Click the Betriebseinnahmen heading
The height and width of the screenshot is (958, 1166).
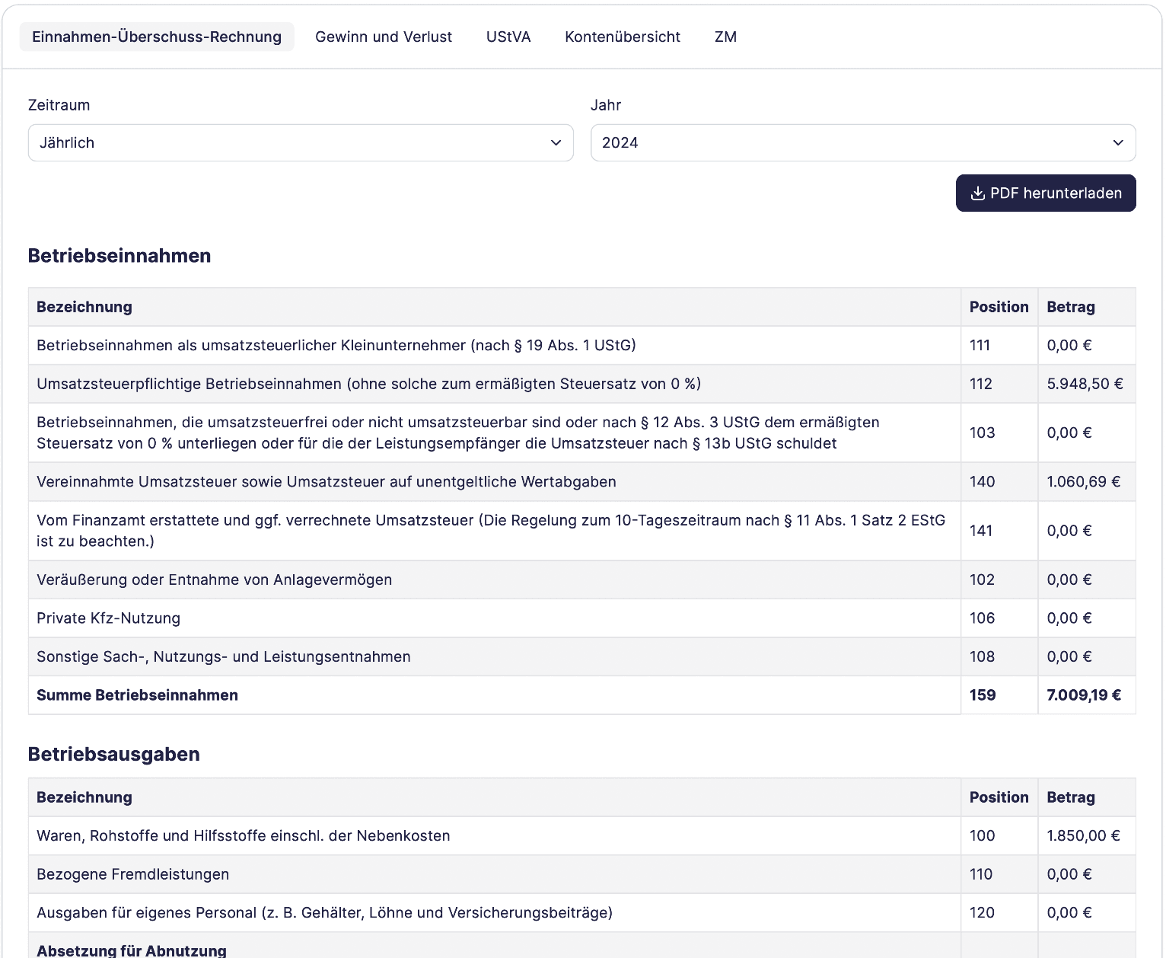(x=119, y=256)
